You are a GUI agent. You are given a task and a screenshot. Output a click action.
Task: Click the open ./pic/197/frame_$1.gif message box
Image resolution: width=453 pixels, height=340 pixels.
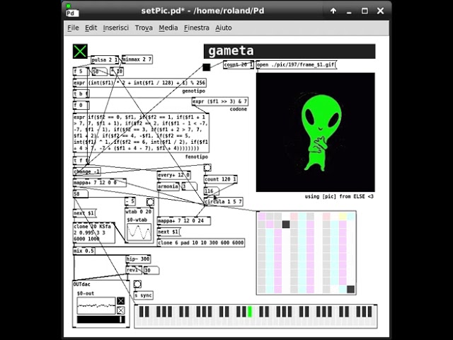click(x=297, y=64)
